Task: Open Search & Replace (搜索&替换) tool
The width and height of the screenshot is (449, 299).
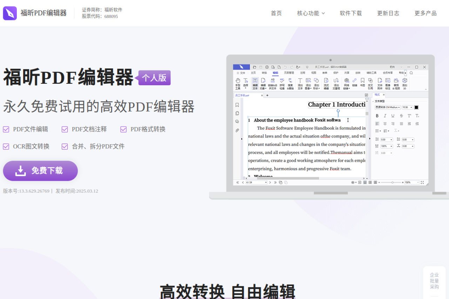Action: coord(290,84)
